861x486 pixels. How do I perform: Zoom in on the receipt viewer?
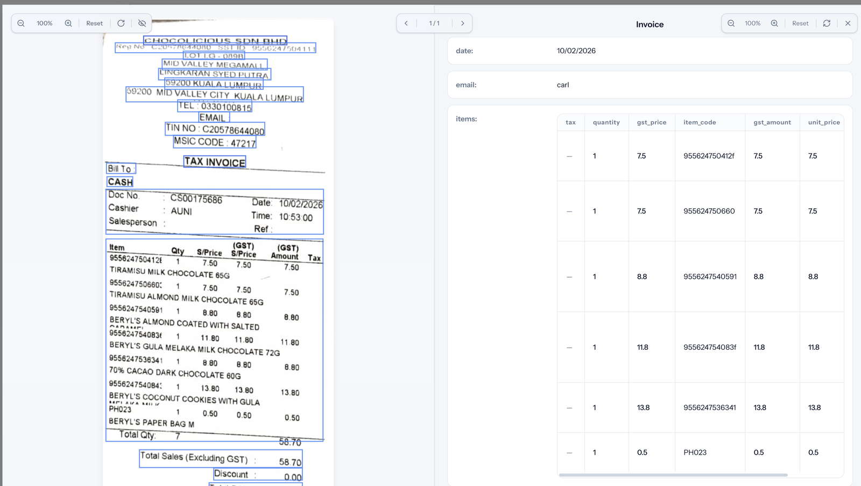point(68,23)
